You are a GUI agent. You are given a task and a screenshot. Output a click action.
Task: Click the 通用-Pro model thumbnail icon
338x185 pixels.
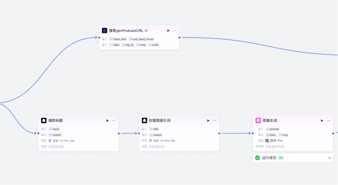click(x=267, y=141)
